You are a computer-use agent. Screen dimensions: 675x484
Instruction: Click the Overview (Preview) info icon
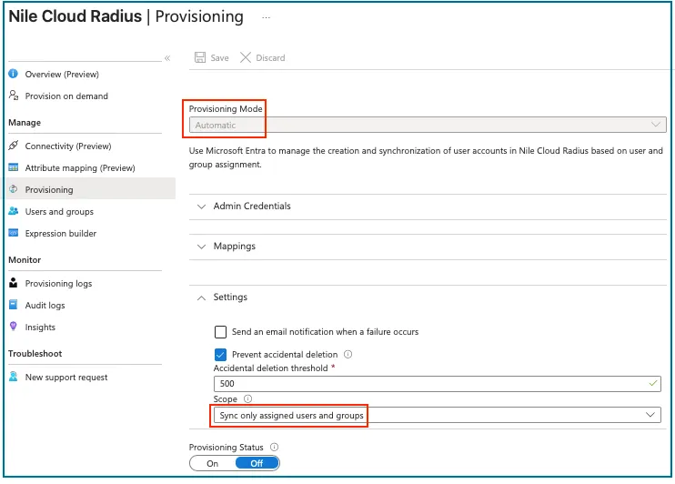tap(14, 74)
